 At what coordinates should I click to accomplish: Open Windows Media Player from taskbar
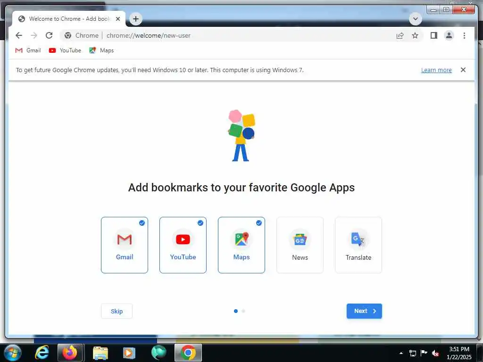(129, 353)
